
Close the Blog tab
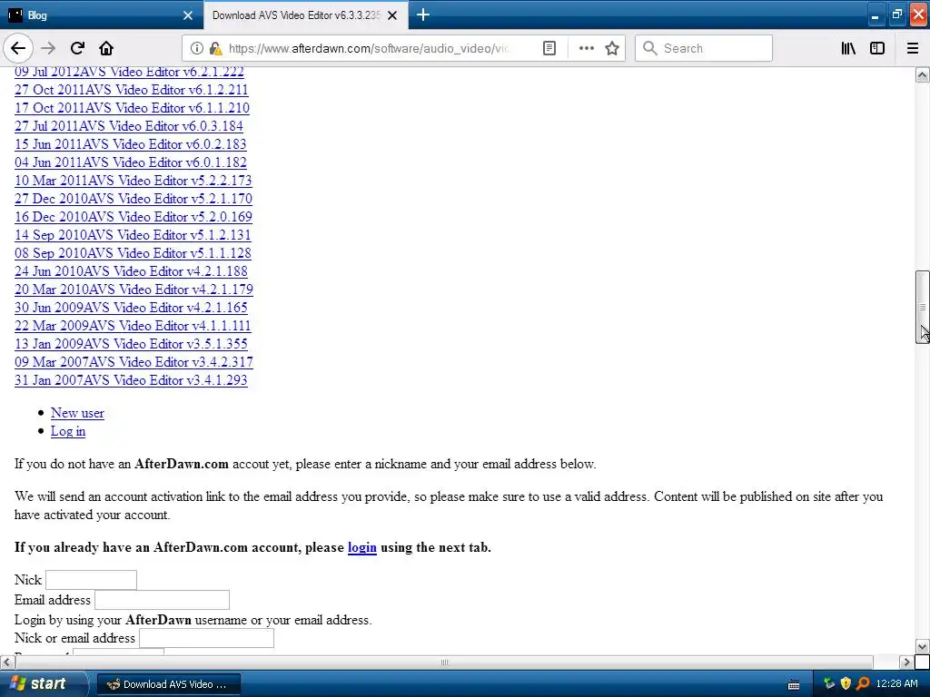[188, 15]
